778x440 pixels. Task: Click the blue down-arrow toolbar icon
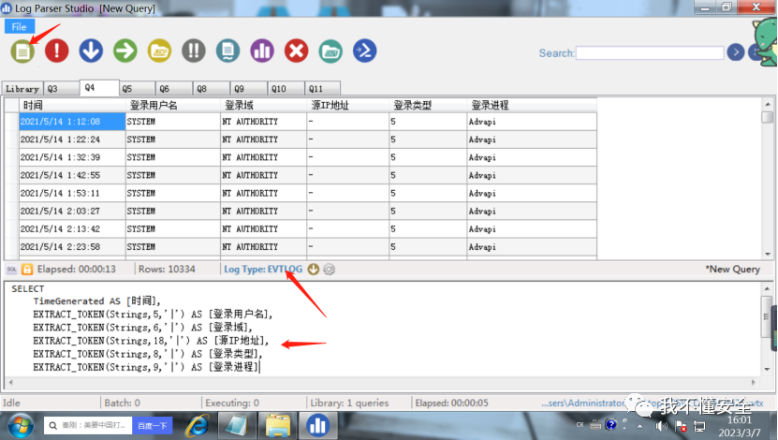click(x=91, y=51)
